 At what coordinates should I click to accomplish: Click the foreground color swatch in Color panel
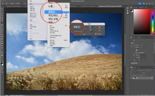click(x=131, y=10)
